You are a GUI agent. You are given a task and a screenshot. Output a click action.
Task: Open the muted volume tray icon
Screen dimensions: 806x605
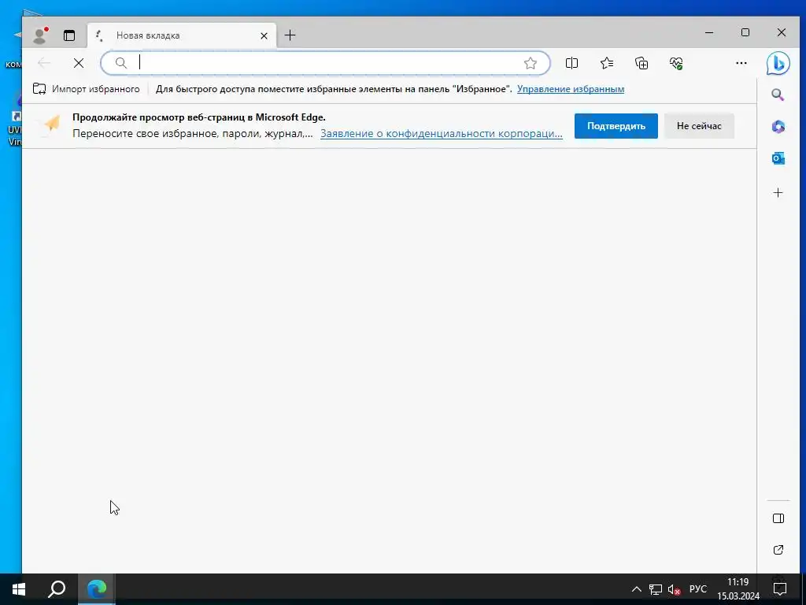(x=674, y=589)
